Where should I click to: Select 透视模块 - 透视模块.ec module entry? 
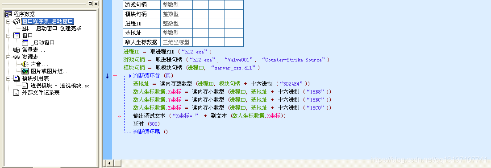(x=60, y=86)
